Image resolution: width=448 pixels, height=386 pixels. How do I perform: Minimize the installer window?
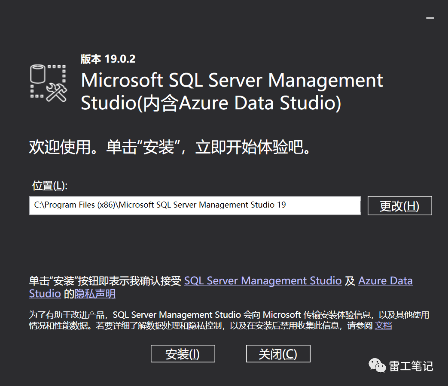click(430, 18)
